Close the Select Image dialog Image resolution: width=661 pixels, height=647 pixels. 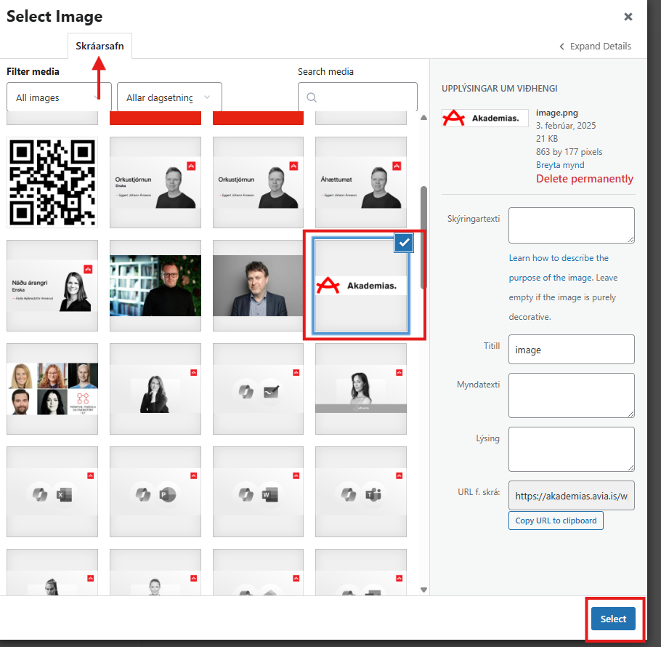tap(628, 17)
